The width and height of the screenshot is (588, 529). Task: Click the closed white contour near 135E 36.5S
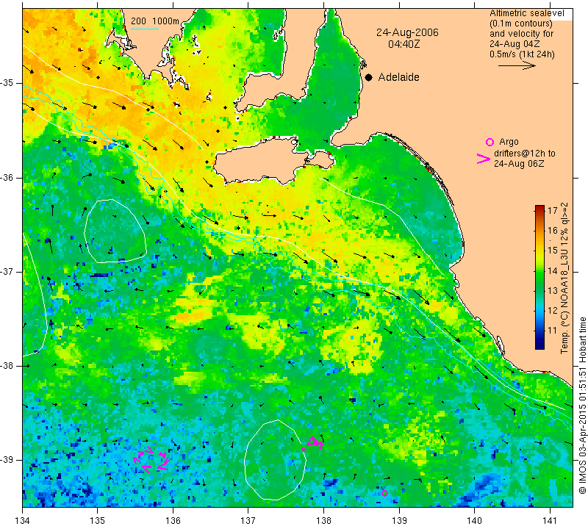click(x=115, y=231)
